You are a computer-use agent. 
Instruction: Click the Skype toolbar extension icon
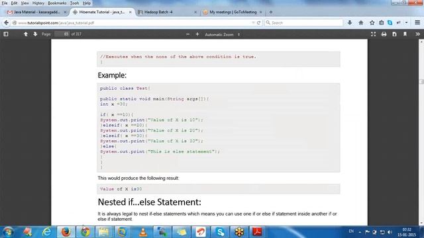390,22
